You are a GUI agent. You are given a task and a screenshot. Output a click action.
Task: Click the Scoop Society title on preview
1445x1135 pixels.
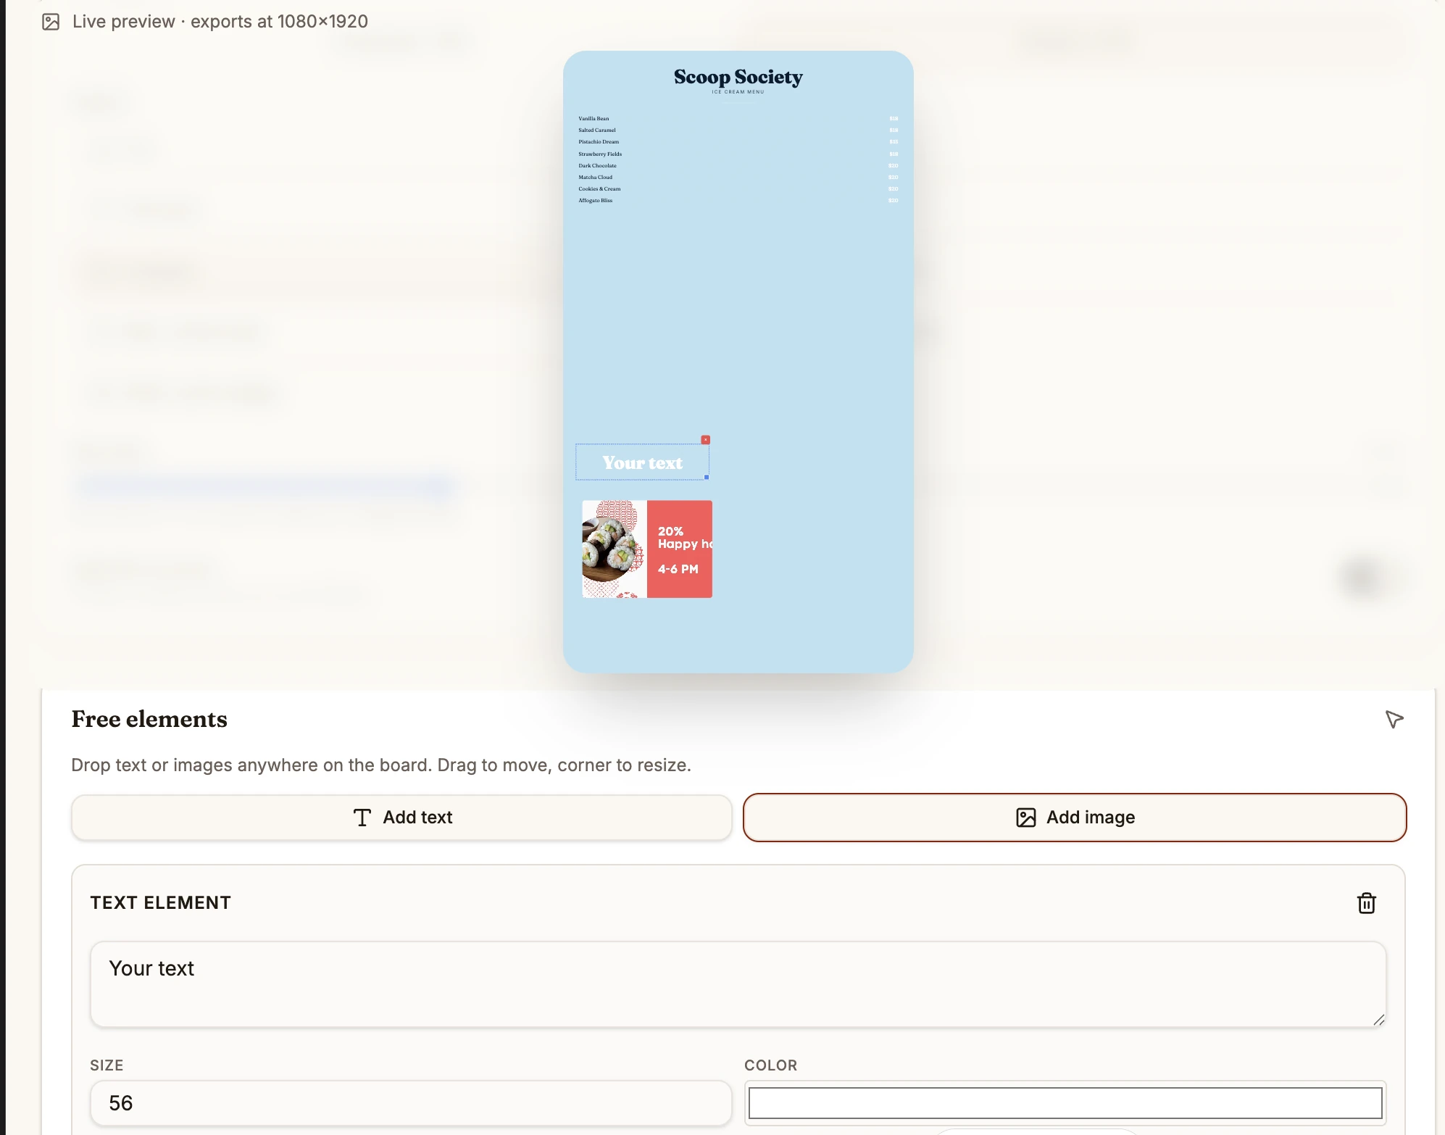[x=738, y=77]
